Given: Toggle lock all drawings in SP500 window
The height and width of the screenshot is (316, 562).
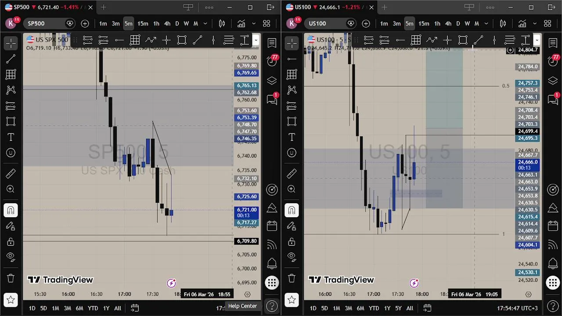Looking at the screenshot, I should (x=11, y=242).
